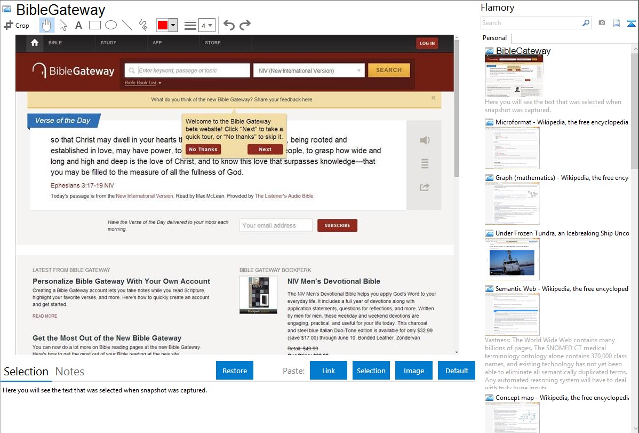The image size is (639, 433).
Task: Select the Crop tool
Action: (17, 25)
